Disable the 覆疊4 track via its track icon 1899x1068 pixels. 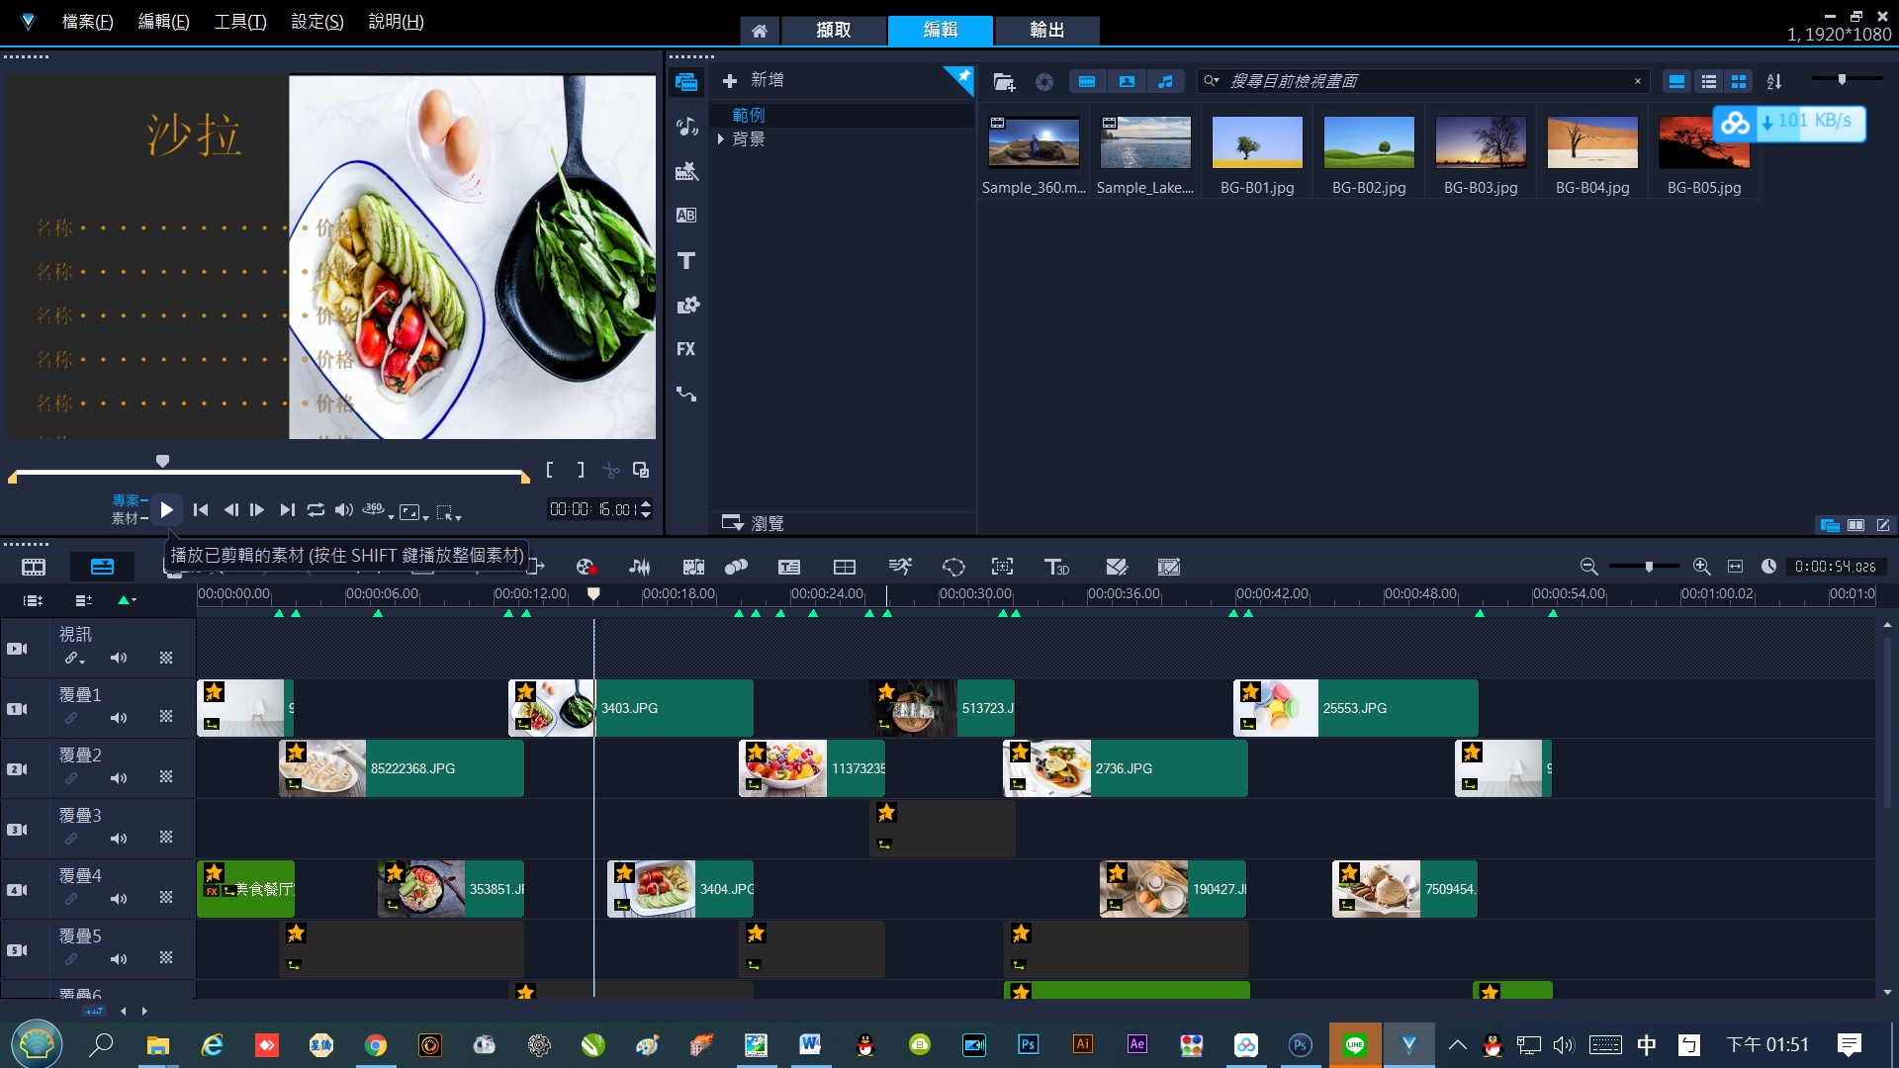(x=17, y=890)
